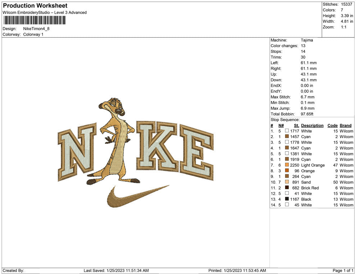Click the Max Stitch value 6.7 mm
Screen dimensions: 356x274
308,97
